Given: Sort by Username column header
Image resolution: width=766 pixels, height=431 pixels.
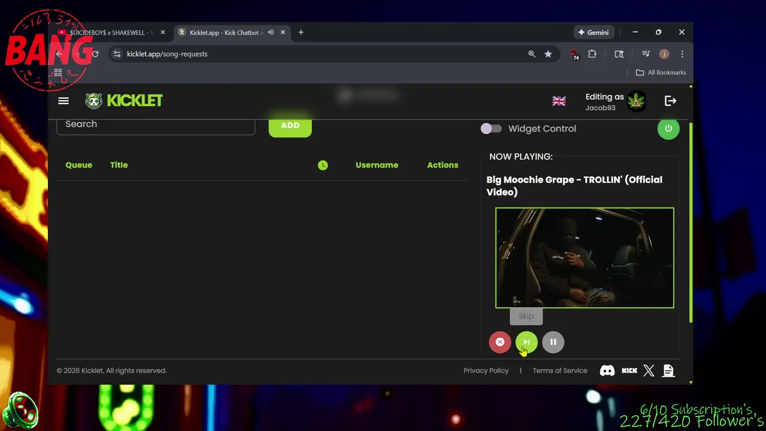Looking at the screenshot, I should tap(377, 165).
